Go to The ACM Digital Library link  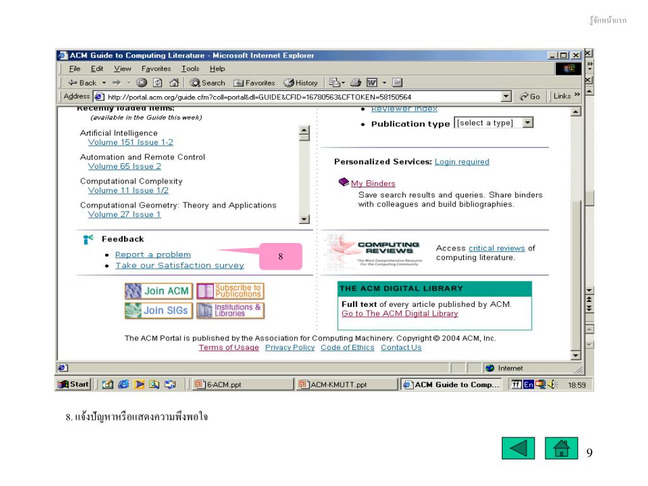tap(400, 313)
